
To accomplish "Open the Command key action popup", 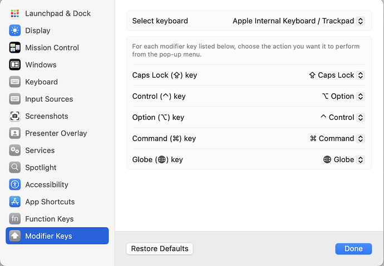I will point(337,138).
